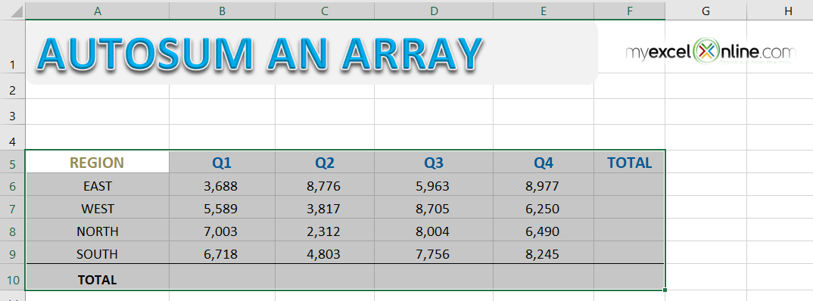Click empty total cell under Q1 column
This screenshot has height=301, width=813.
[222, 277]
